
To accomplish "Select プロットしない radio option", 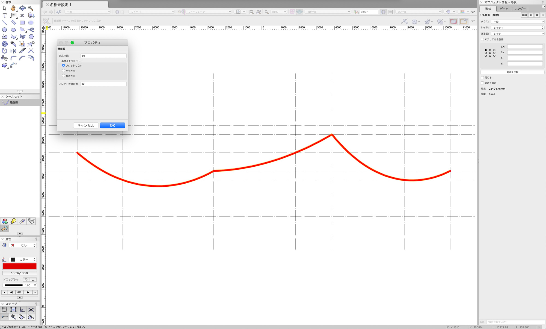I will (63, 65).
